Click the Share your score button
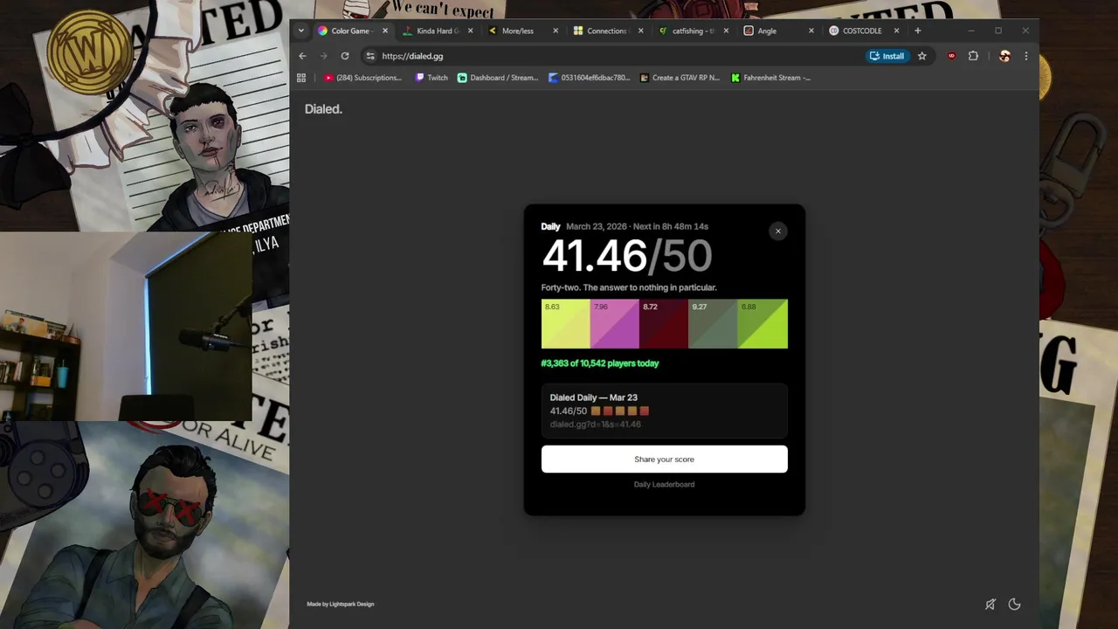Screen dimensions: 1118x629 pos(664,460)
